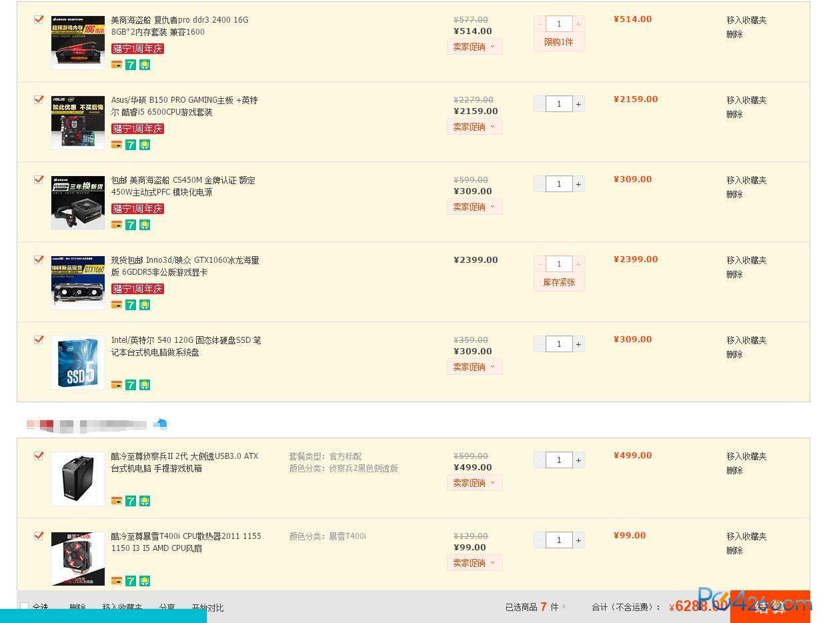
Task: Uncheck the 酷冷至尊侦察兵II case item
Action: pyautogui.click(x=39, y=456)
